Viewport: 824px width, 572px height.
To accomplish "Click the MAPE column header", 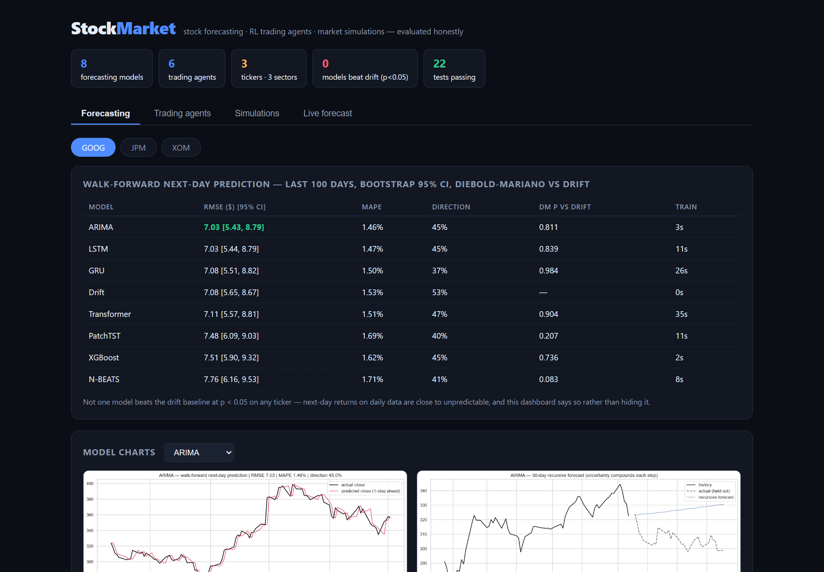I will point(372,207).
